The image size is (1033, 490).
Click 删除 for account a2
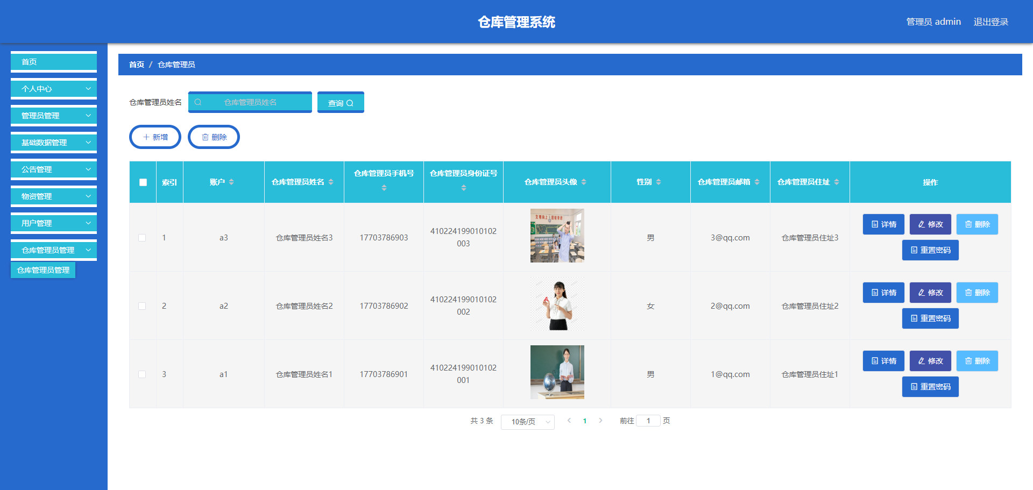[x=977, y=293]
